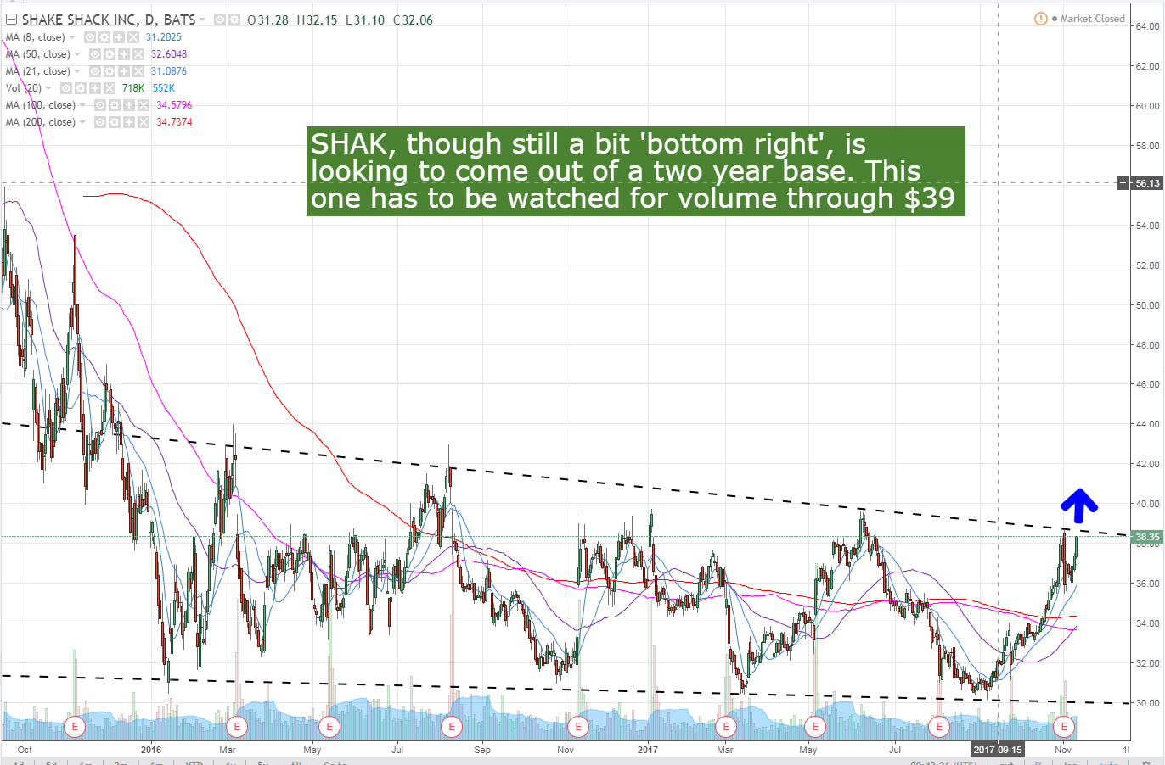Viewport: 1165px width, 765px height.
Task: Expand the Vol (20) dropdown arrow
Action: pos(49,88)
